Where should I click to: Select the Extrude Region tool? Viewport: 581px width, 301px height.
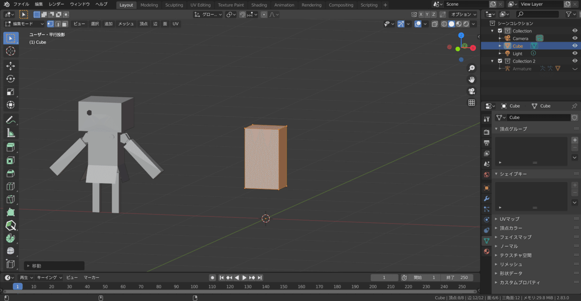(11, 147)
